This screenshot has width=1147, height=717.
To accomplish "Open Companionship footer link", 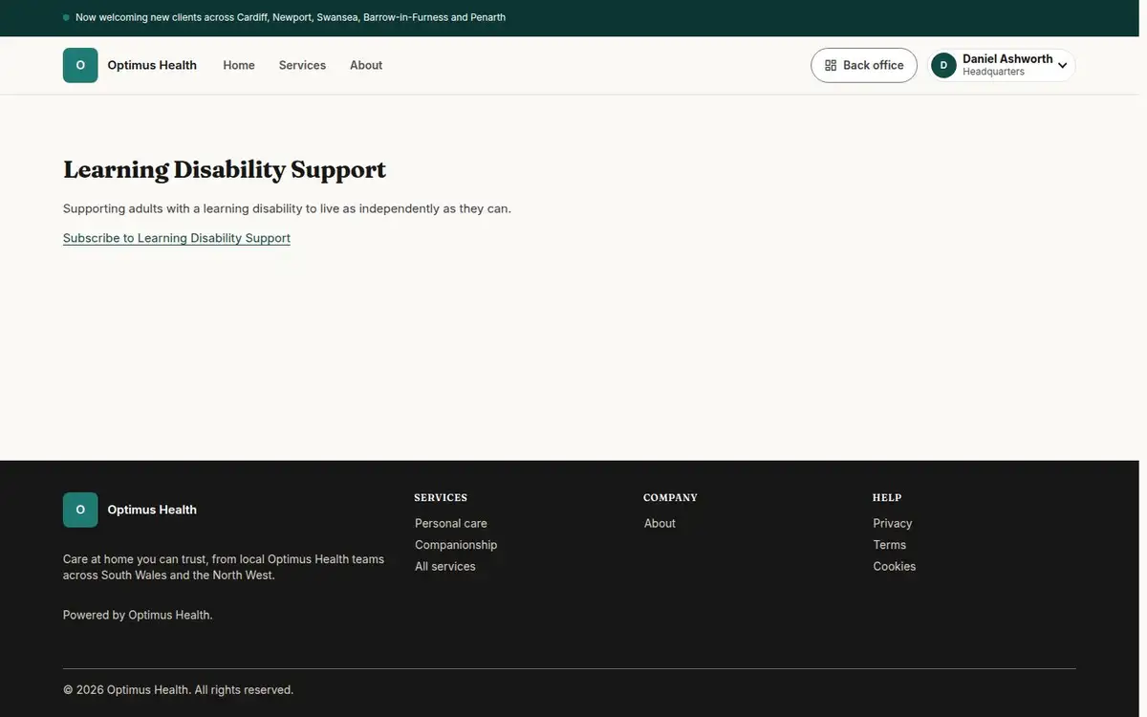I will click(x=456, y=545).
